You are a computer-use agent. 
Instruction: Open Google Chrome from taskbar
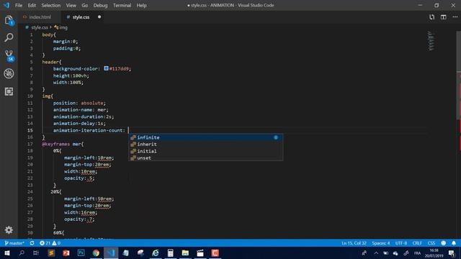[x=96, y=253]
